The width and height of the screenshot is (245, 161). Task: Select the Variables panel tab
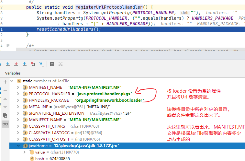pyautogui.click(x=13, y=73)
